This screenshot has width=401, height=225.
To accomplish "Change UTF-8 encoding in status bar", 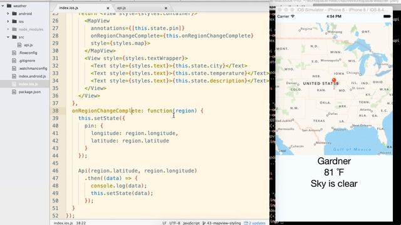I will click(175, 223).
